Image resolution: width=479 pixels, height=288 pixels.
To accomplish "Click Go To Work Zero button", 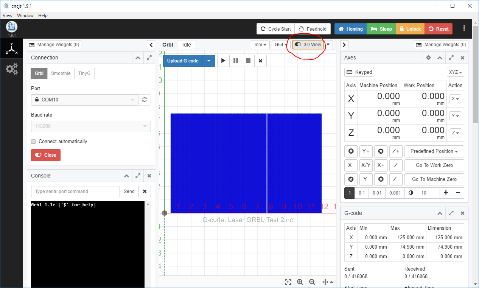I will (x=434, y=165).
